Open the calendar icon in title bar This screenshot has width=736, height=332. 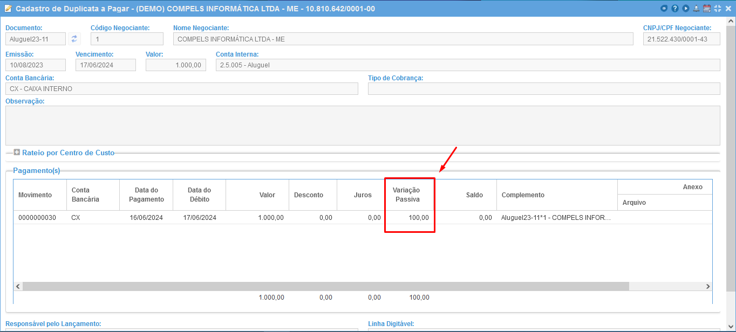tap(707, 9)
